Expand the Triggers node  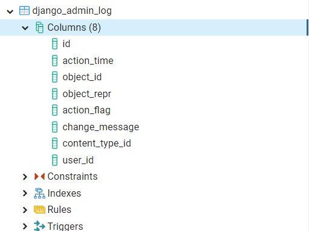coord(25,226)
